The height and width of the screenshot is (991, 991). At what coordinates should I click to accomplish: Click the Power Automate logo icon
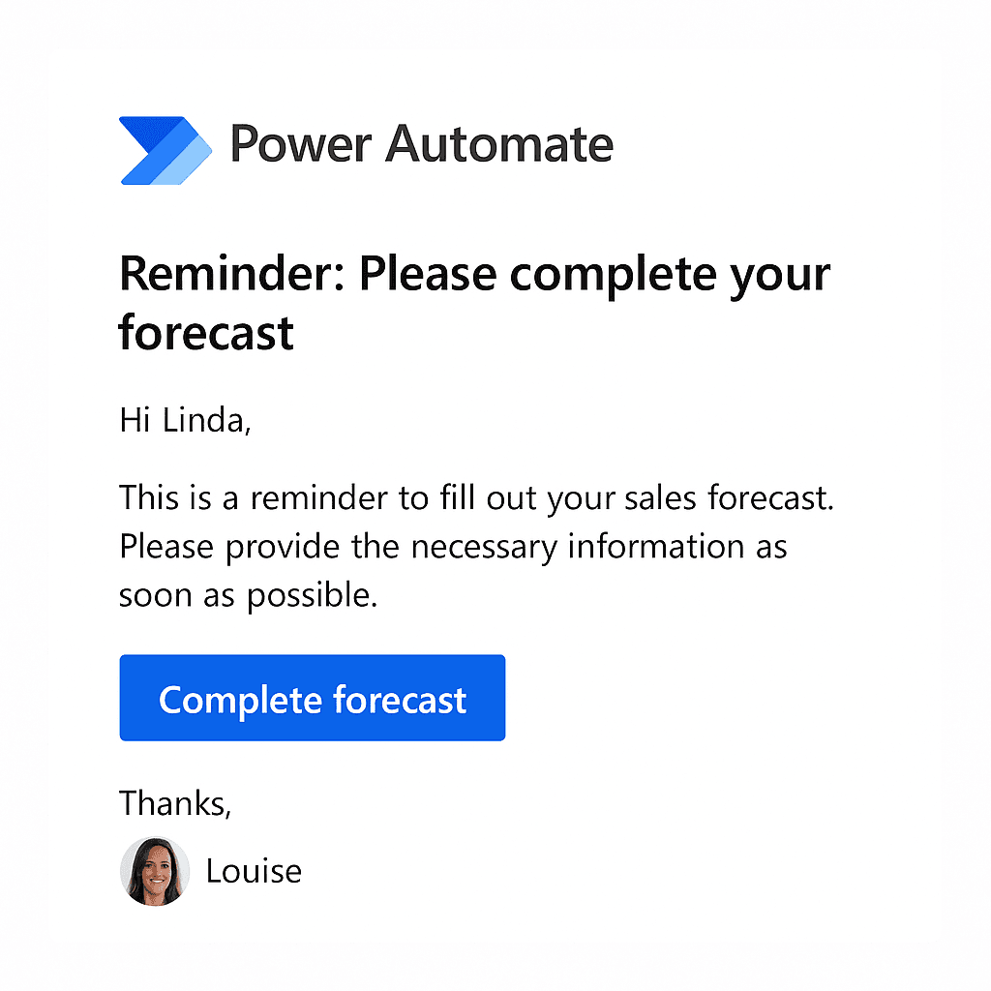click(165, 150)
